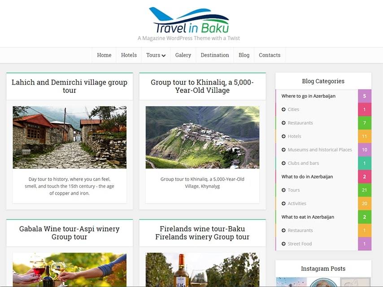The width and height of the screenshot is (383, 287).
Task: Expand the Tours dropdown in the navigation bar
Action: coord(156,55)
